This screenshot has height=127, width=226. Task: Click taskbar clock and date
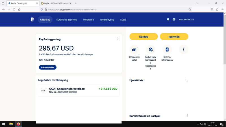tap(212, 124)
